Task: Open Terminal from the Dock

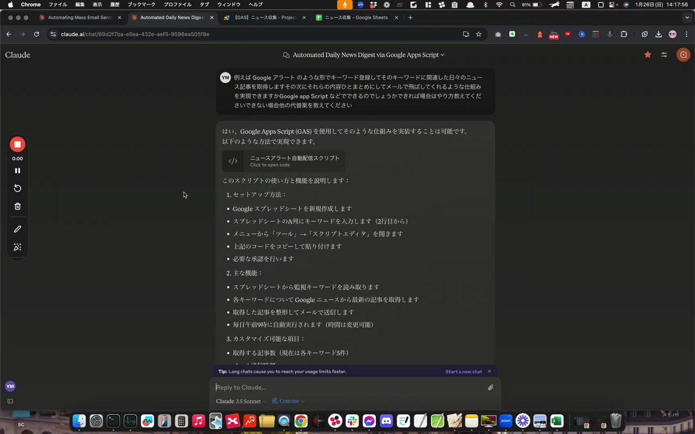Action: point(113,420)
